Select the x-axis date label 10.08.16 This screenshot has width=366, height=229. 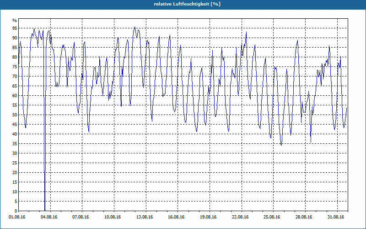[113, 217]
